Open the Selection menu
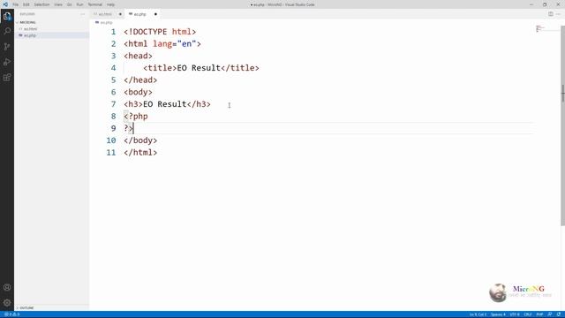The height and width of the screenshot is (318, 565). coord(41,4)
